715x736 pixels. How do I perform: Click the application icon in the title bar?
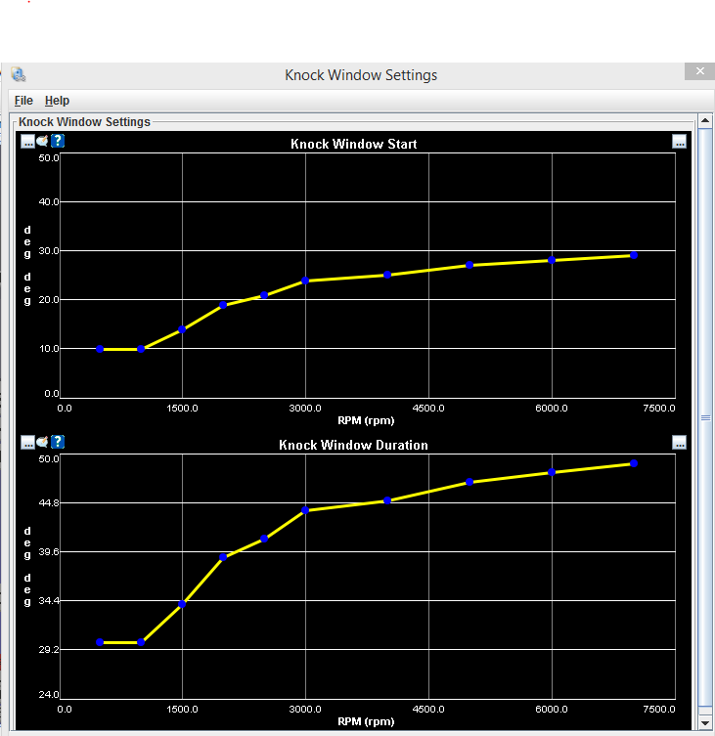coord(19,74)
